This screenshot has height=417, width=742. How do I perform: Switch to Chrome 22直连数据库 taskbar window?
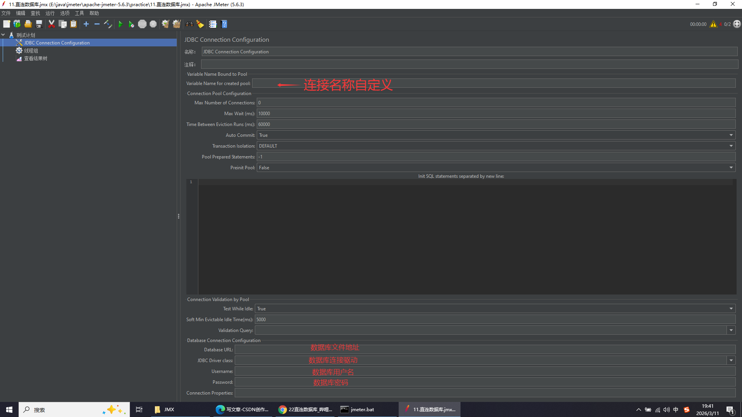click(x=305, y=410)
